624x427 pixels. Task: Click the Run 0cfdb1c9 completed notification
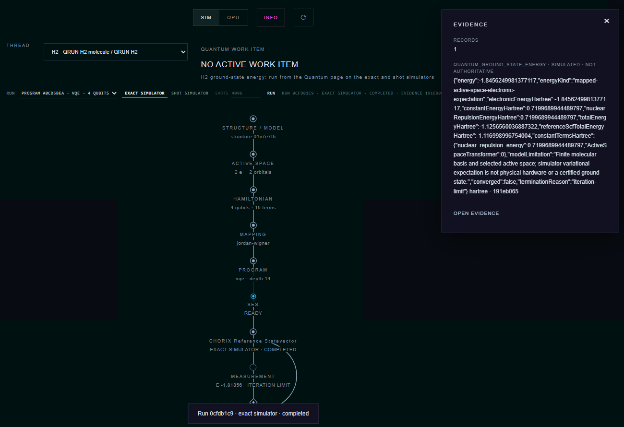click(253, 414)
